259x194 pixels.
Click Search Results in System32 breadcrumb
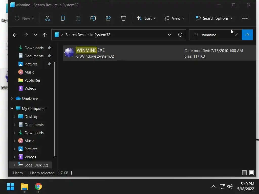tap(88, 35)
